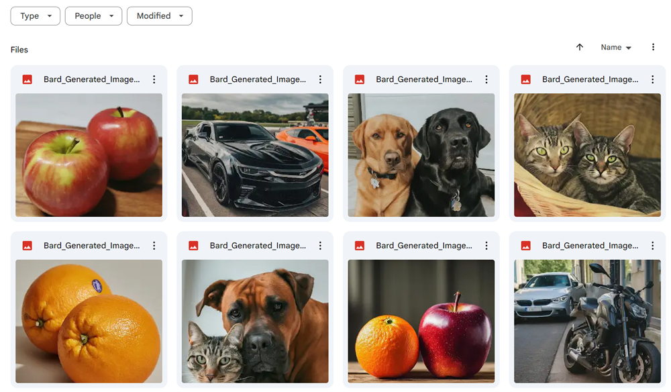671x392 pixels.
Task: Select the motorcycle beside BMW thumbnail
Action: 587,321
